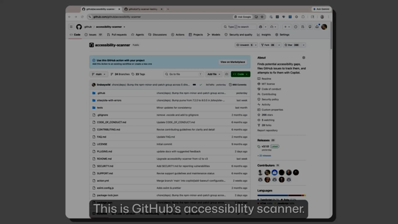Expand the commit message ellipsis button
Screen dimensions: 398x224
(194, 85)
